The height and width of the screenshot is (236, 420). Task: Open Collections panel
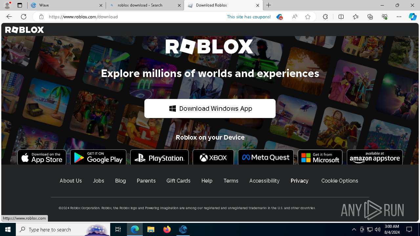370,17
